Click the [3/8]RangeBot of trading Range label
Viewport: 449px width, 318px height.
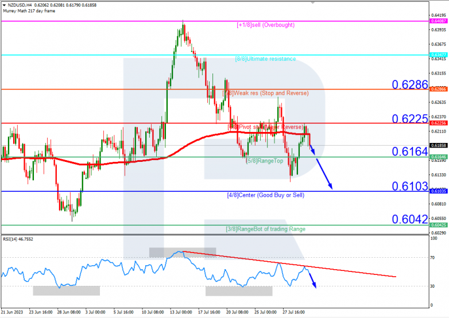click(x=266, y=229)
